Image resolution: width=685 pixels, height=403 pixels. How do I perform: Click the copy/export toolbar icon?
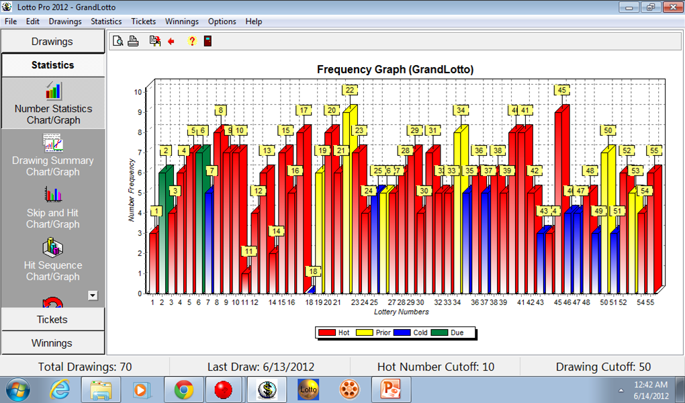(154, 41)
